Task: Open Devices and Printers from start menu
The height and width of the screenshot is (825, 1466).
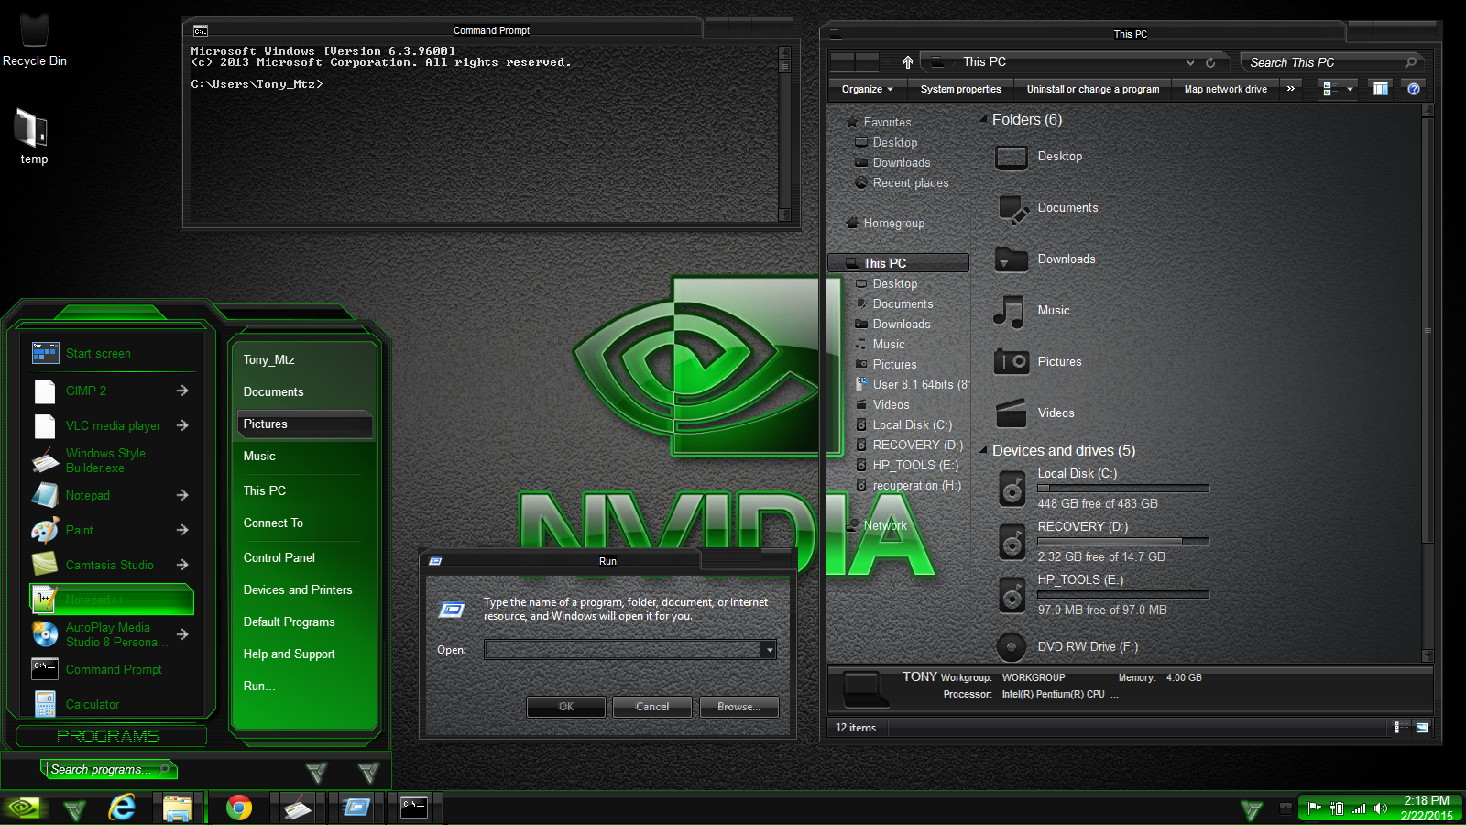Action: pos(298,589)
